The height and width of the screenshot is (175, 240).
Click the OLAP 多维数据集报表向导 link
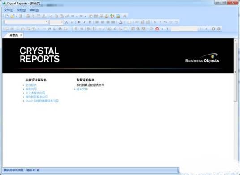point(42,101)
